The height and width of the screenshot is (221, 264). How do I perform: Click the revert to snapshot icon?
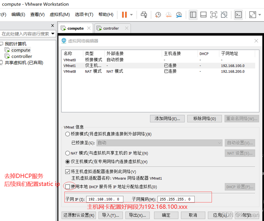point(168,14)
